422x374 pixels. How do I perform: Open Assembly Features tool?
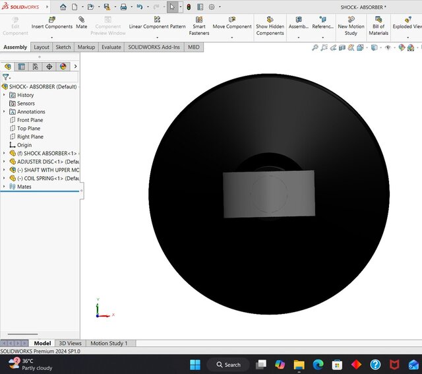[299, 23]
